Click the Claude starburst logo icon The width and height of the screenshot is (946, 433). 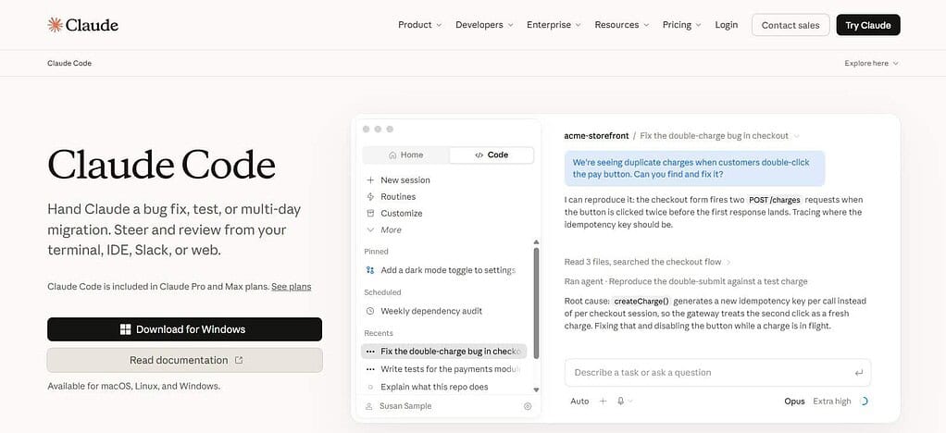(55, 25)
